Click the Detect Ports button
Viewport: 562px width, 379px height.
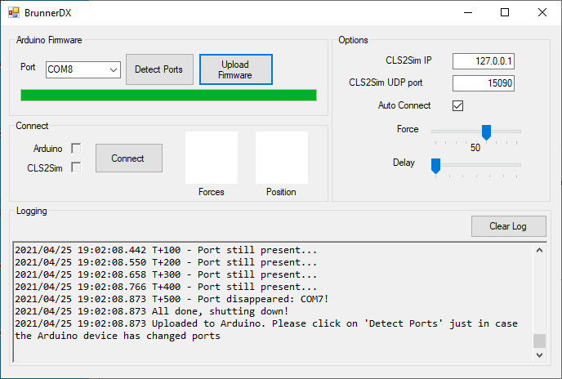click(159, 69)
